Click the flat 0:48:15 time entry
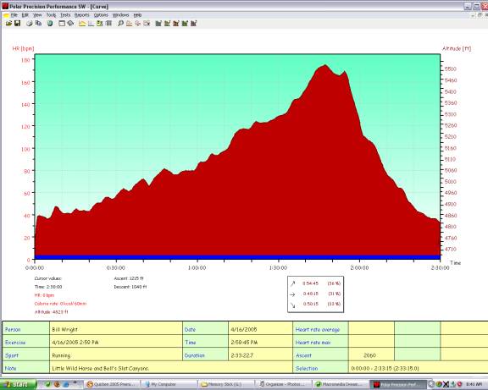This screenshot has width=488, height=390. pyautogui.click(x=310, y=294)
